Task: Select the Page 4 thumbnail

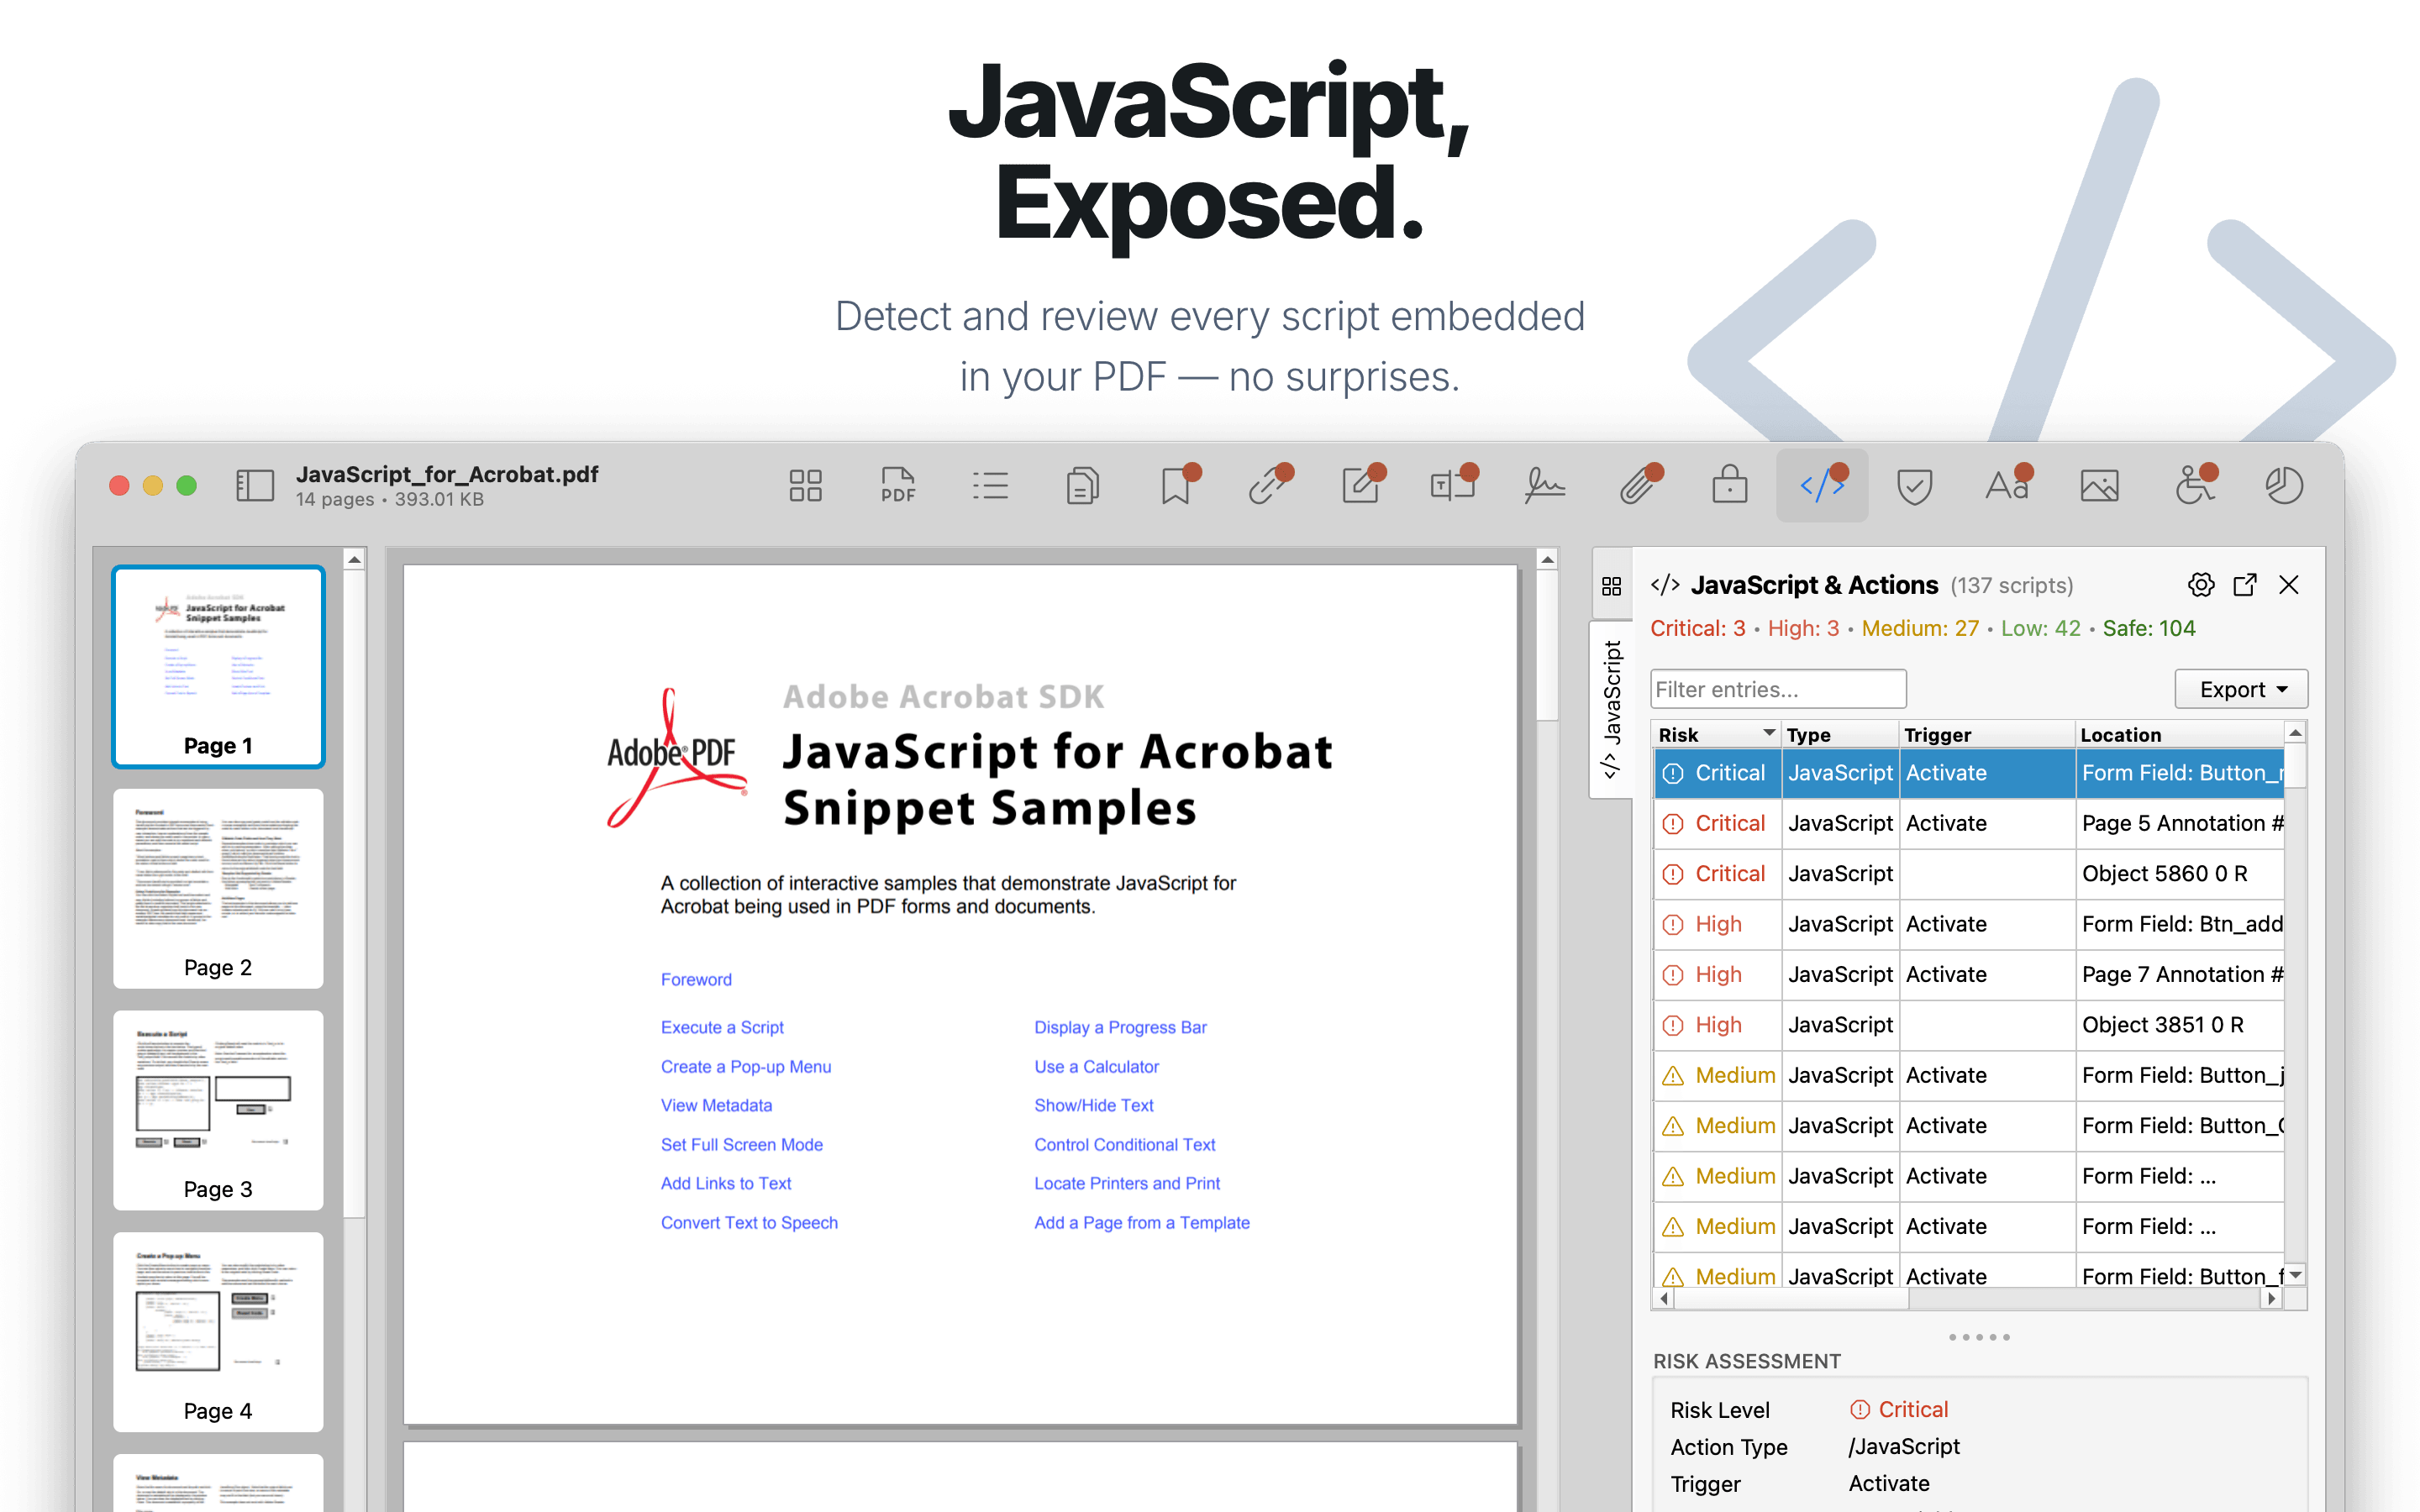Action: click(218, 1332)
